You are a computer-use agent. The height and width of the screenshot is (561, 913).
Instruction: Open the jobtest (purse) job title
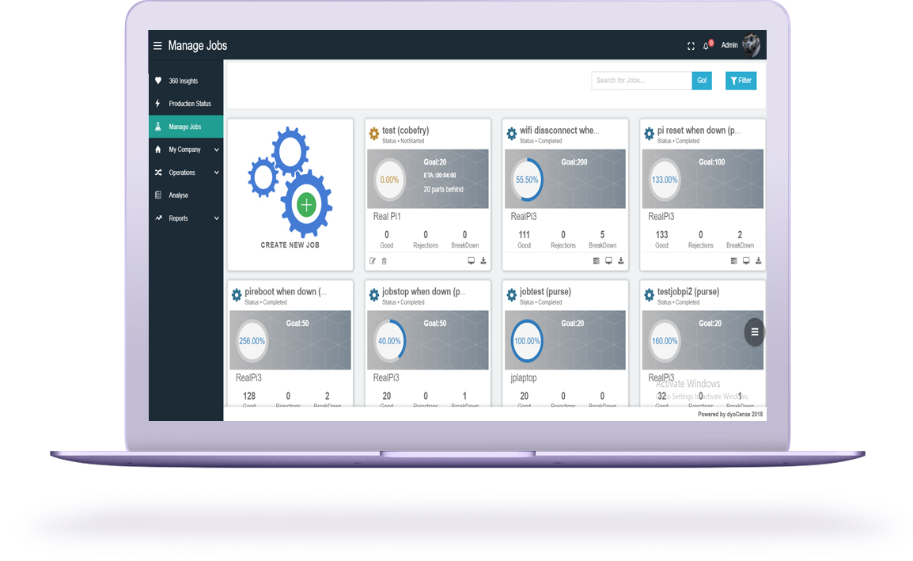pyautogui.click(x=545, y=292)
